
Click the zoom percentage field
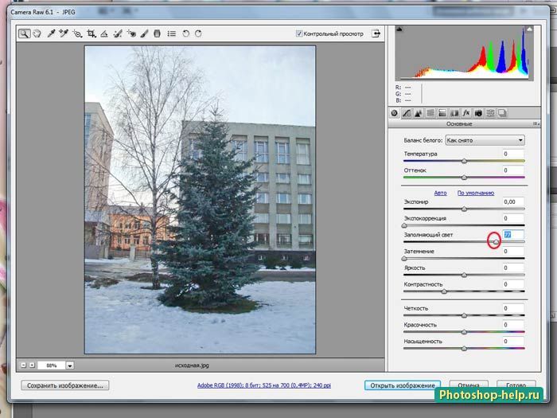tap(52, 365)
